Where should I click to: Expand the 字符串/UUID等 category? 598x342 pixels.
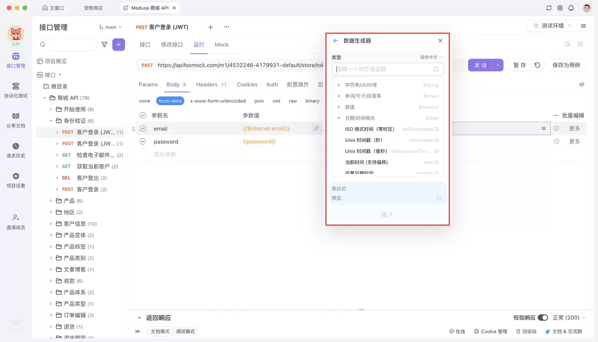coord(339,85)
